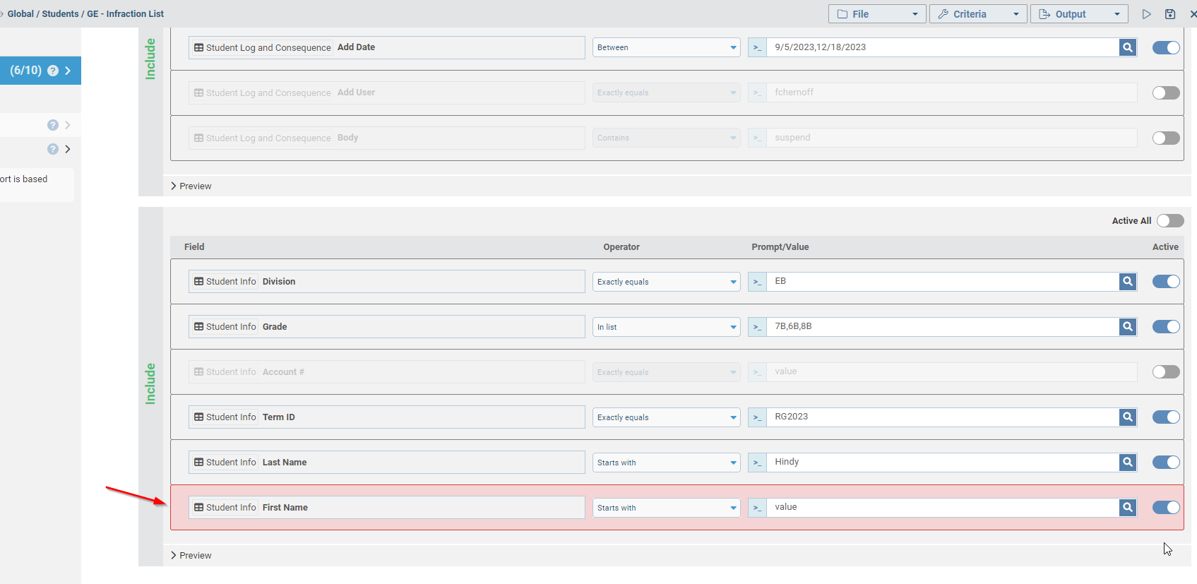Enable the Add User criterion toggle
The width and height of the screenshot is (1197, 584).
[1166, 93]
